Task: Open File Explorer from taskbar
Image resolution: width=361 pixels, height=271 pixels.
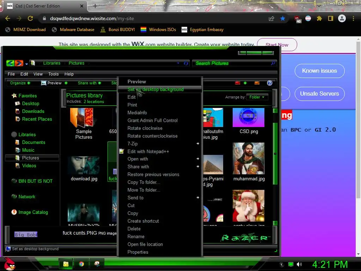Action: [x=66, y=264]
